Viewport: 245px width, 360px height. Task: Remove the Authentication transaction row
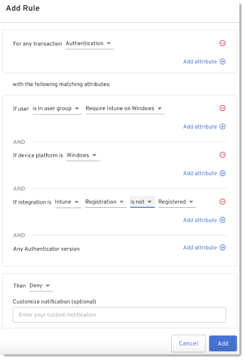pyautogui.click(x=222, y=43)
